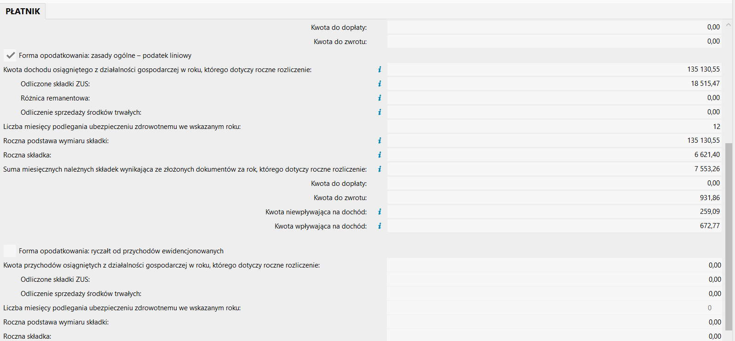Click the income amount field 135 130,55
Image resolution: width=735 pixels, height=341 pixels.
[x=554, y=69]
